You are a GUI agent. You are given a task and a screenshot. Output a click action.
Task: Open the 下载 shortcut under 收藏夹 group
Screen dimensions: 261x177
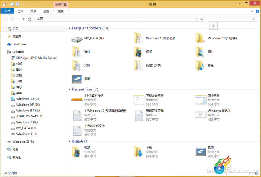coord(146,152)
